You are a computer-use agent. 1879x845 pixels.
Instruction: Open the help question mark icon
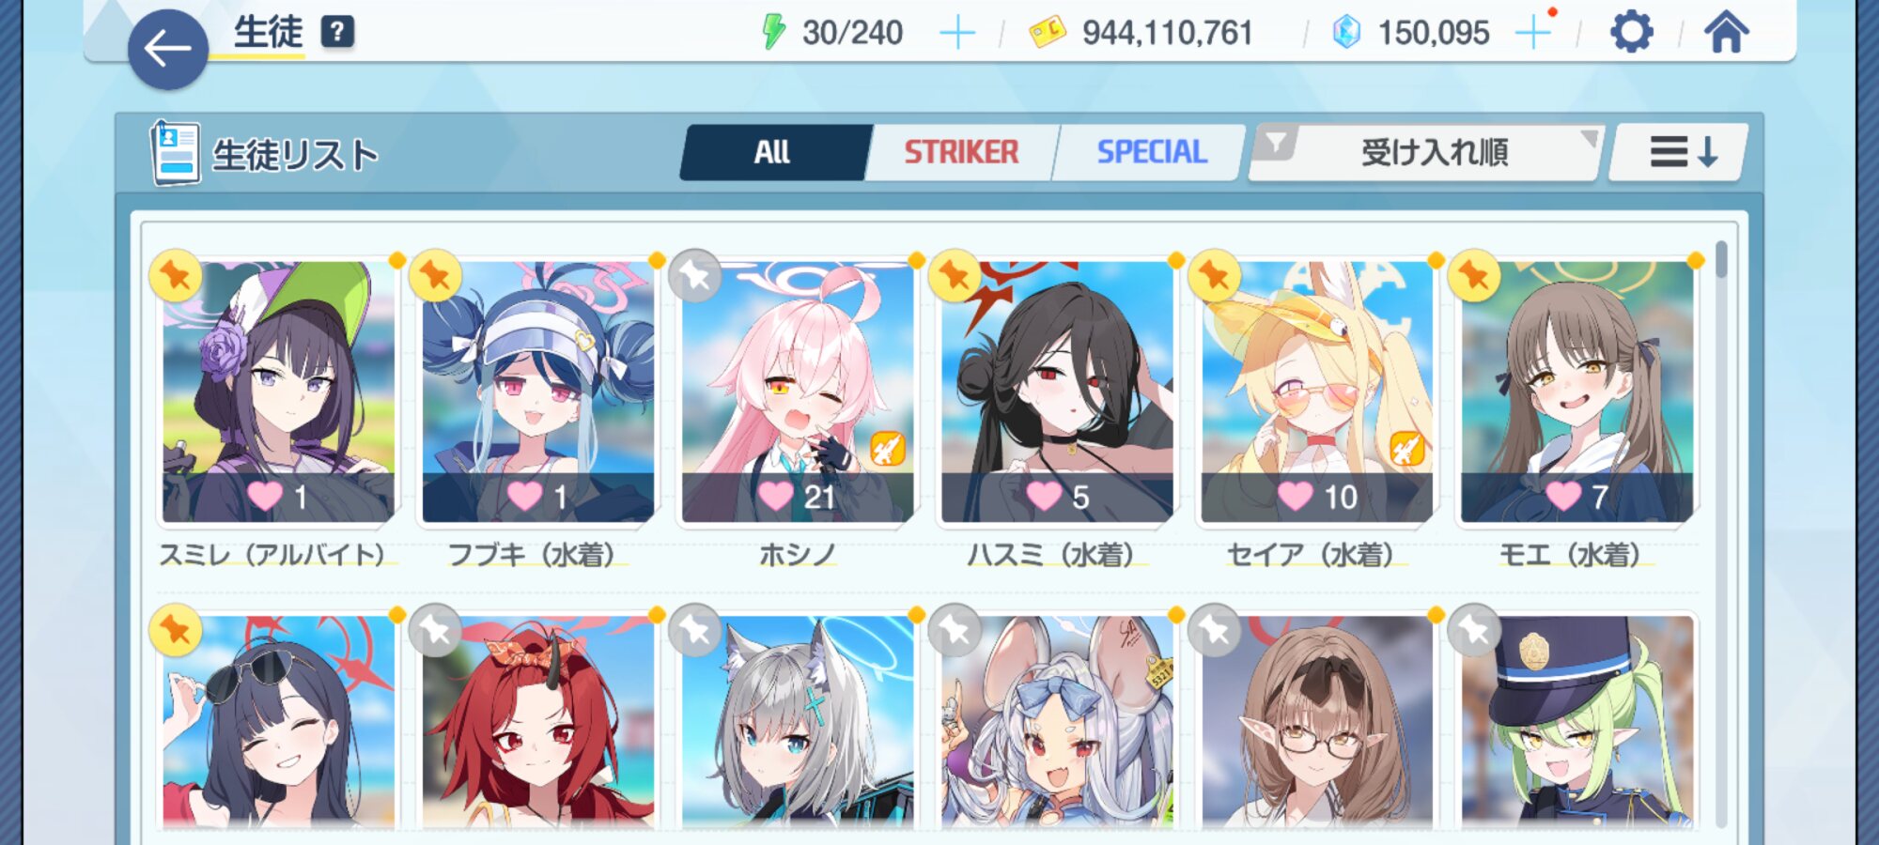point(337,32)
